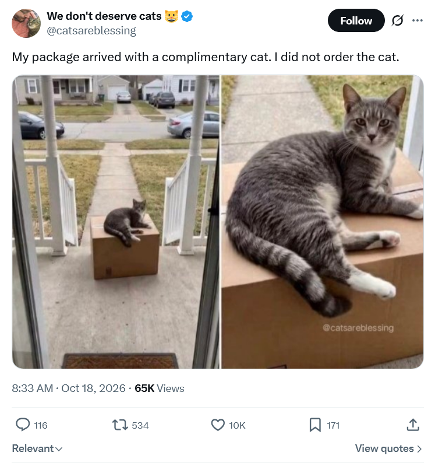Open left photo of cat on porch
This screenshot has height=463, width=435.
[116, 222]
